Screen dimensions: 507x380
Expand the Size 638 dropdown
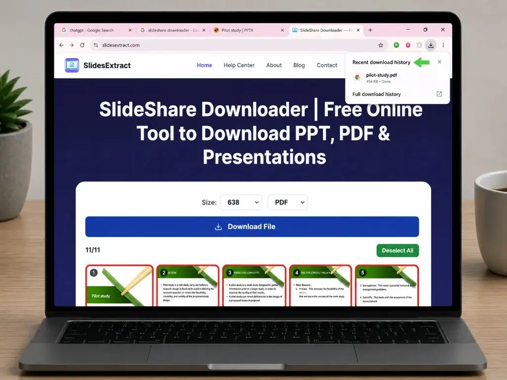click(241, 202)
